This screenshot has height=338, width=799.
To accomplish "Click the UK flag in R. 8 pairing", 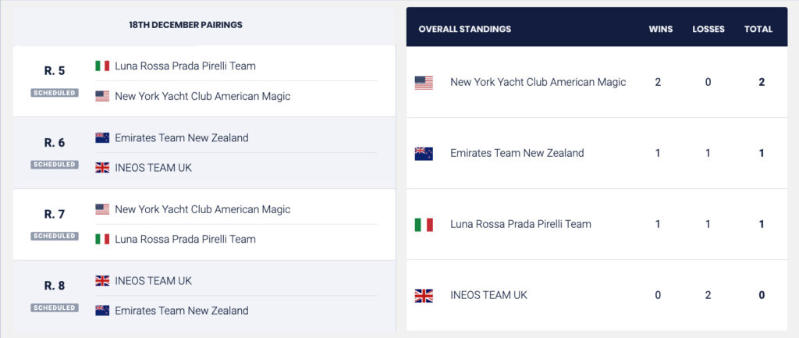I will tap(102, 281).
